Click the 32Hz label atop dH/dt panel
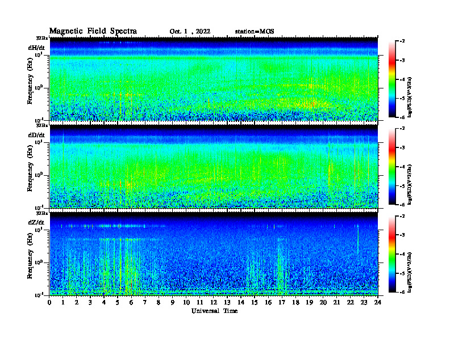This screenshot has width=450, height=347. pos(42,38)
